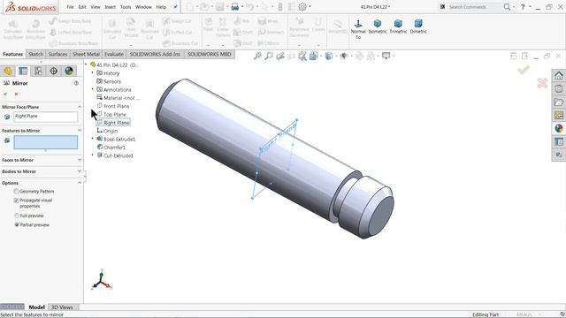This screenshot has height=318, width=566.
Task: Open SOLIDWORKS Resources home icon in task pane
Action: (558, 76)
